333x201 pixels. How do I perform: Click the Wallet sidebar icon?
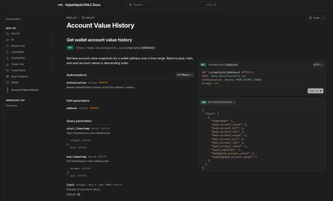click(7, 82)
